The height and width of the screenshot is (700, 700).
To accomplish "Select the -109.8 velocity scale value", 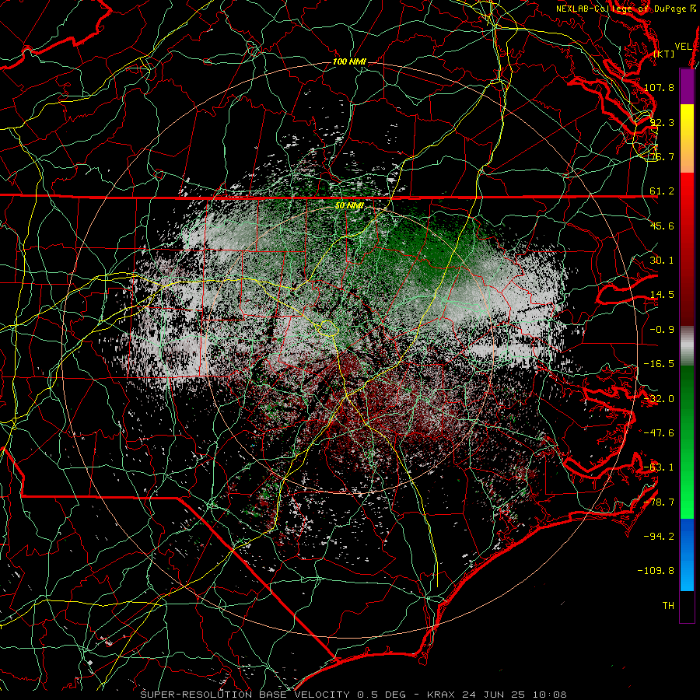I will click(656, 571).
